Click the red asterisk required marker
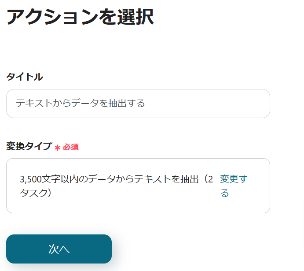 57,148
